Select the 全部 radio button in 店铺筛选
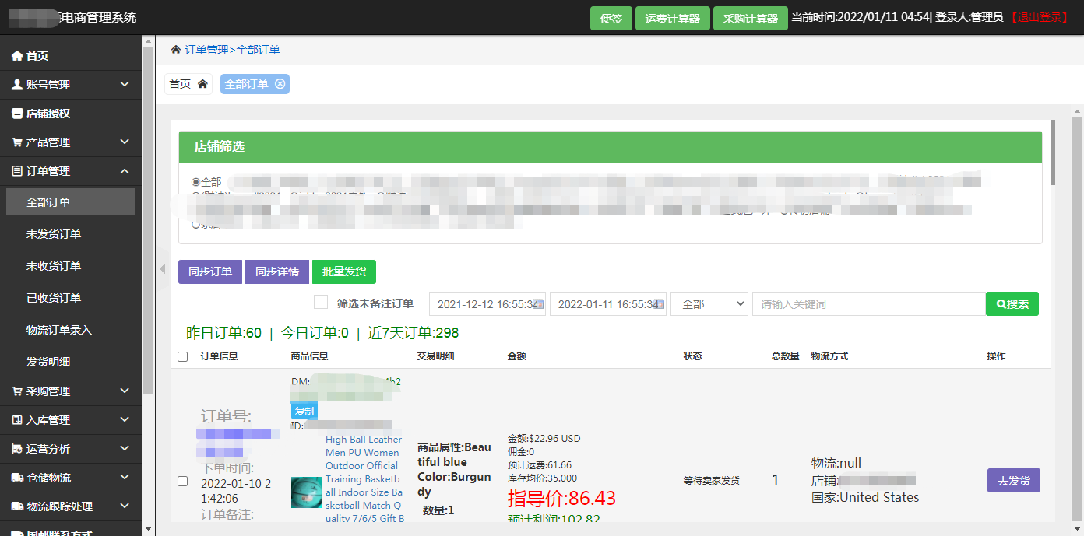 pos(196,182)
